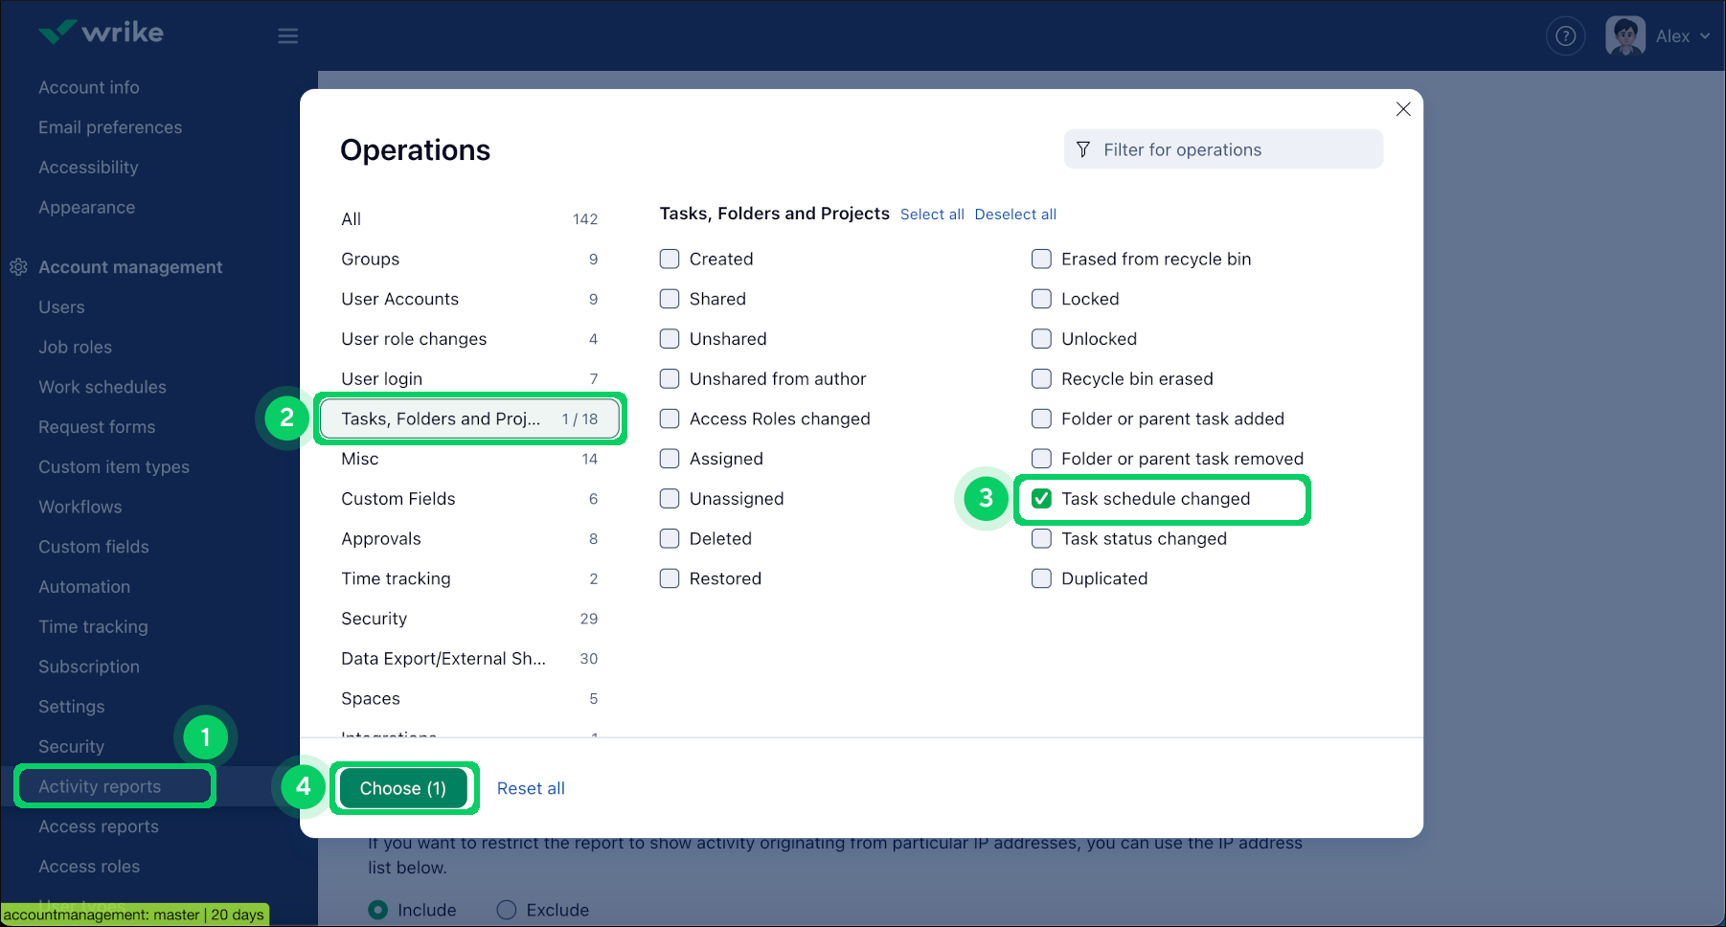Uncheck Task schedule changed checkbox
This screenshot has width=1726, height=927.
click(x=1041, y=499)
